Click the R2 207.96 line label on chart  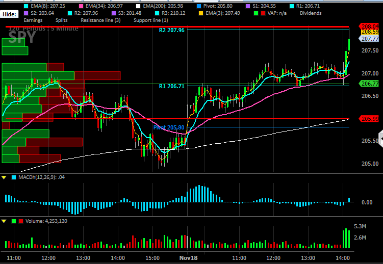point(172,30)
